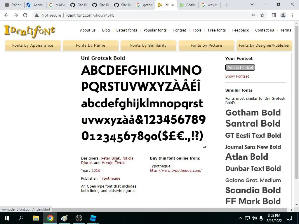Open the Feedback link
The image size is (299, 224).
[x=241, y=30]
